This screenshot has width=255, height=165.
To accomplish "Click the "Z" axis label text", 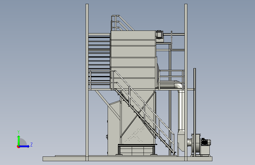I will point(31,144).
